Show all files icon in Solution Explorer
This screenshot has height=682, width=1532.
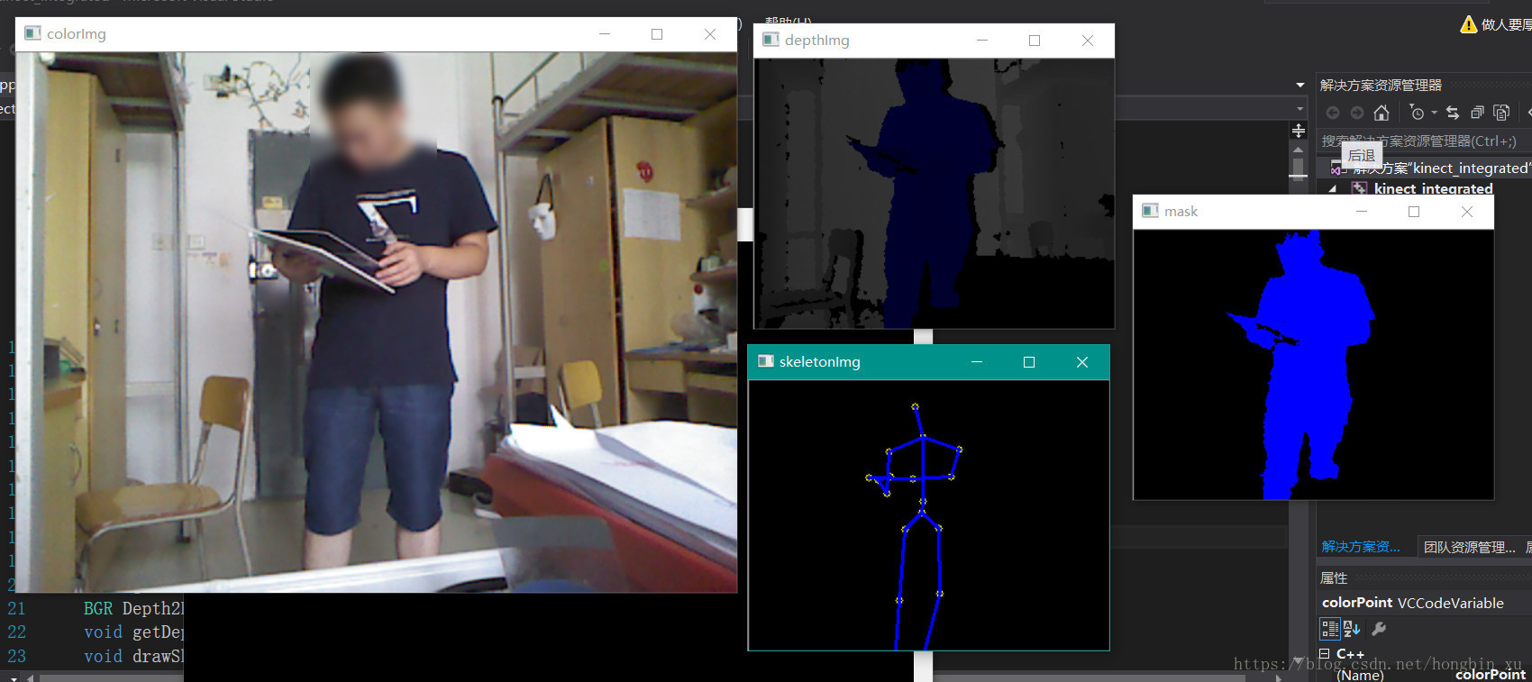pyautogui.click(x=1501, y=113)
